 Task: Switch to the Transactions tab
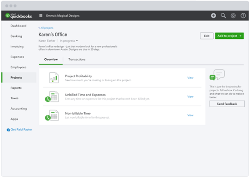[77, 59]
